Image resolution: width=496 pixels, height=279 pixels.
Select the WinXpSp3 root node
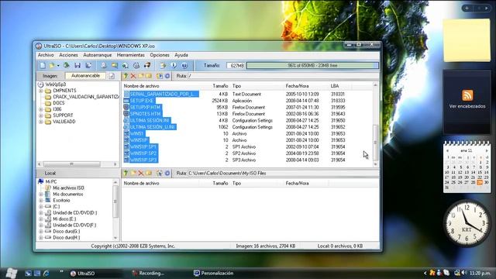(x=55, y=84)
